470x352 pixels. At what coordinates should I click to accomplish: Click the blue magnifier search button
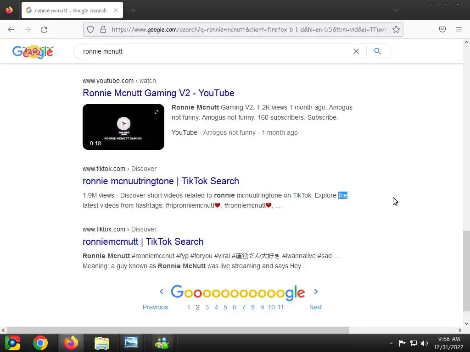click(x=377, y=51)
